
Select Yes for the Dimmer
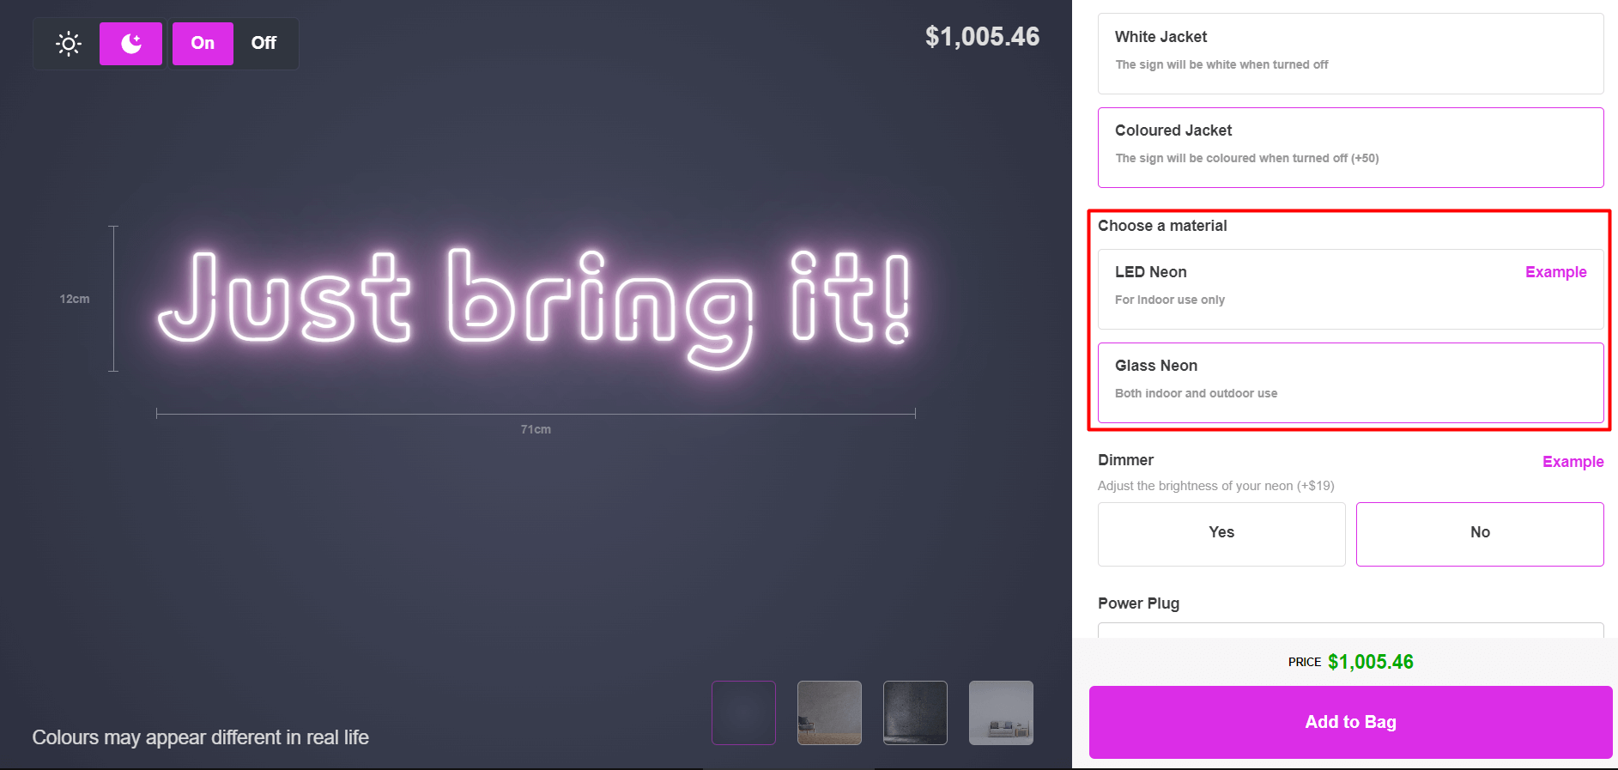[1221, 533]
